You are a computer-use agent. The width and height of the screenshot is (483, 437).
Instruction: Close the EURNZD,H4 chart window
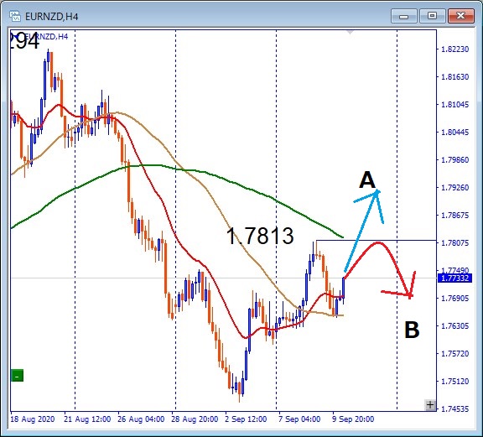click(x=461, y=16)
